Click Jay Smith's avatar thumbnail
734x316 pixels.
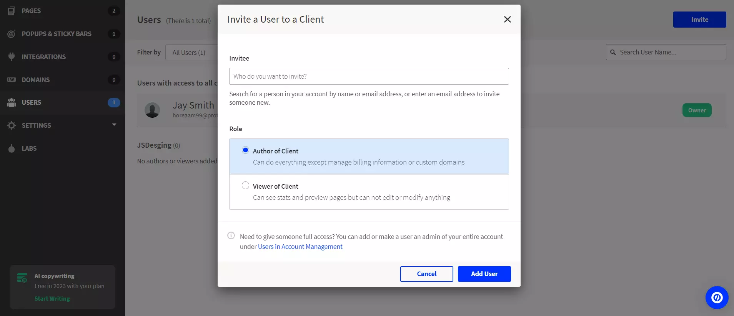[152, 110]
